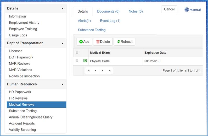Refresh the medical exam list
Viewport: 208px width, 136px height.
coord(125,42)
